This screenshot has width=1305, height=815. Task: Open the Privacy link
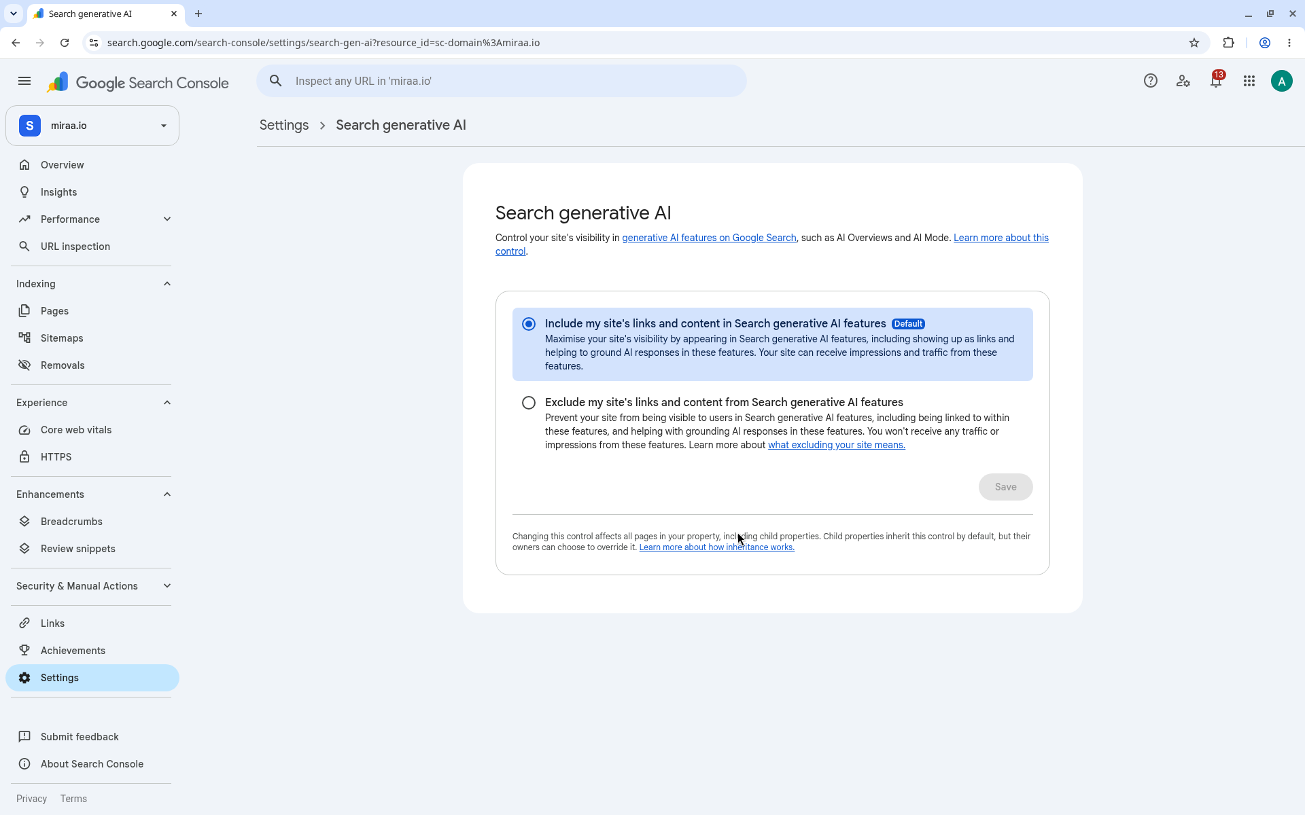coord(31,799)
